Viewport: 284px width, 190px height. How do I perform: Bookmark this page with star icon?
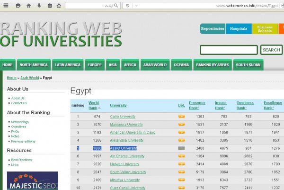59,6
